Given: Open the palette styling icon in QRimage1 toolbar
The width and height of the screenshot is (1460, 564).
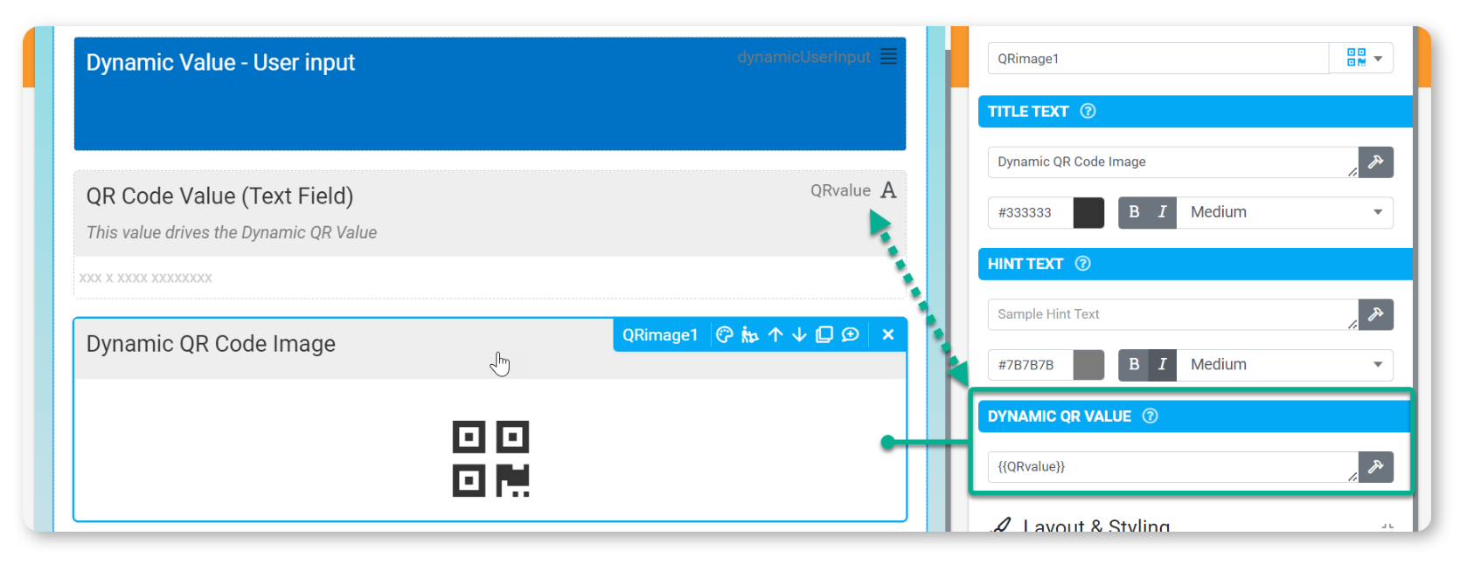Looking at the screenshot, I should pyautogui.click(x=725, y=334).
